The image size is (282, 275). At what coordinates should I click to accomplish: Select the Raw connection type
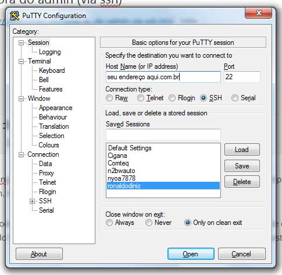coord(109,98)
